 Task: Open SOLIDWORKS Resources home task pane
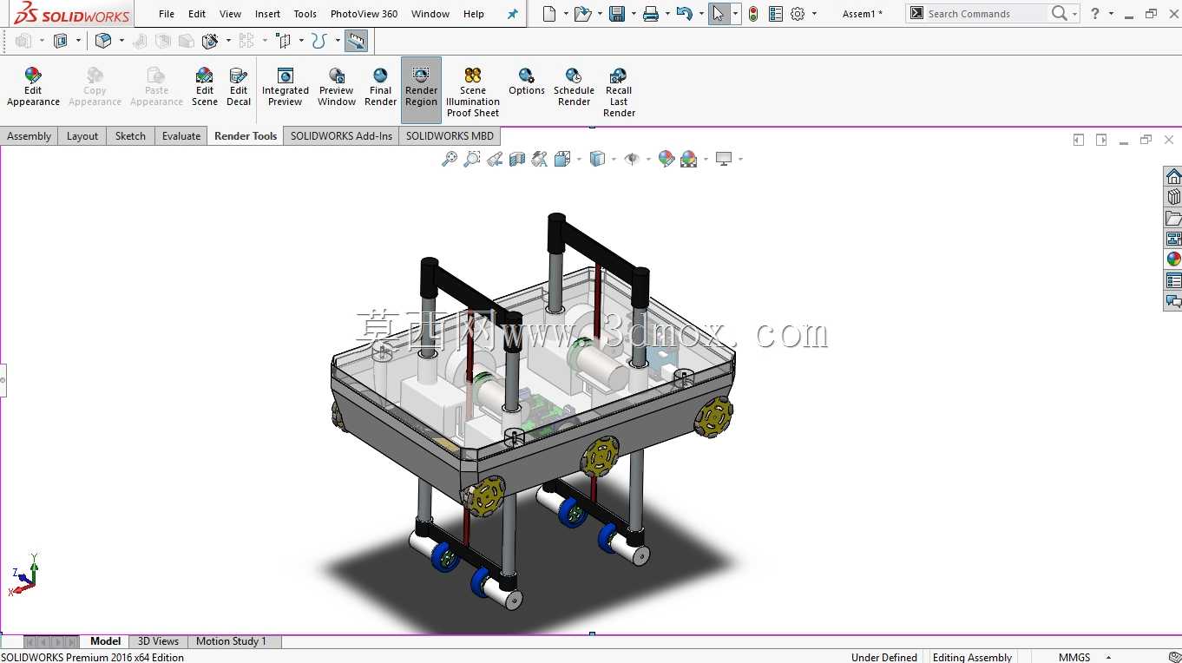pyautogui.click(x=1173, y=176)
